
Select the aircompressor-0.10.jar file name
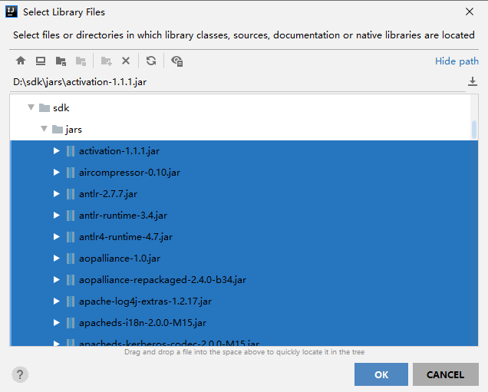click(130, 173)
